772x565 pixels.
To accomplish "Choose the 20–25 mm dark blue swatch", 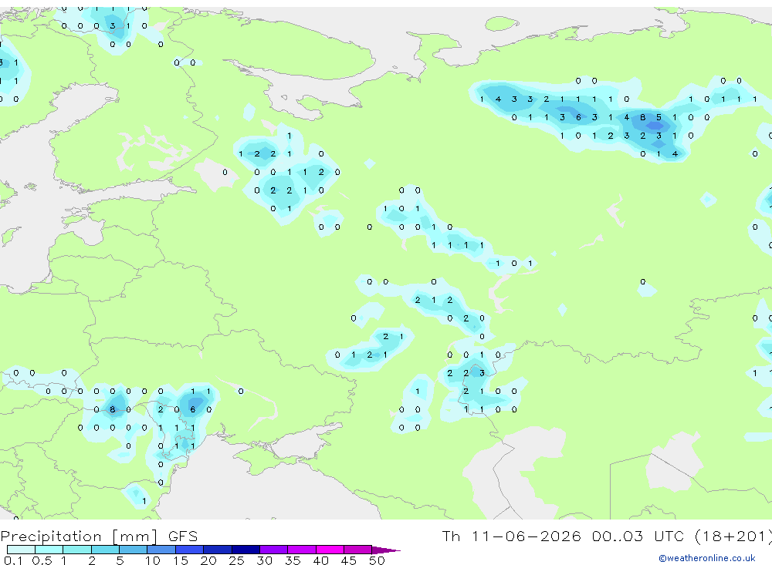I will click(218, 550).
